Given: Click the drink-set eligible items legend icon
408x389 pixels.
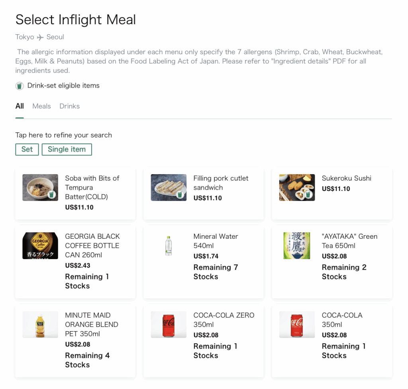Looking at the screenshot, I should [x=20, y=86].
